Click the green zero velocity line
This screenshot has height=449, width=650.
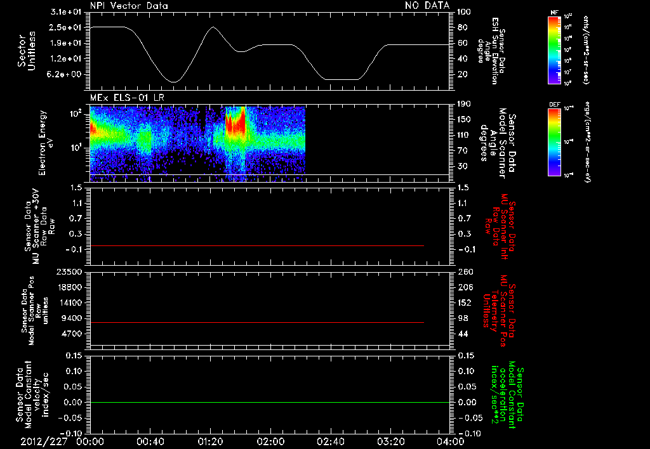coord(269,403)
